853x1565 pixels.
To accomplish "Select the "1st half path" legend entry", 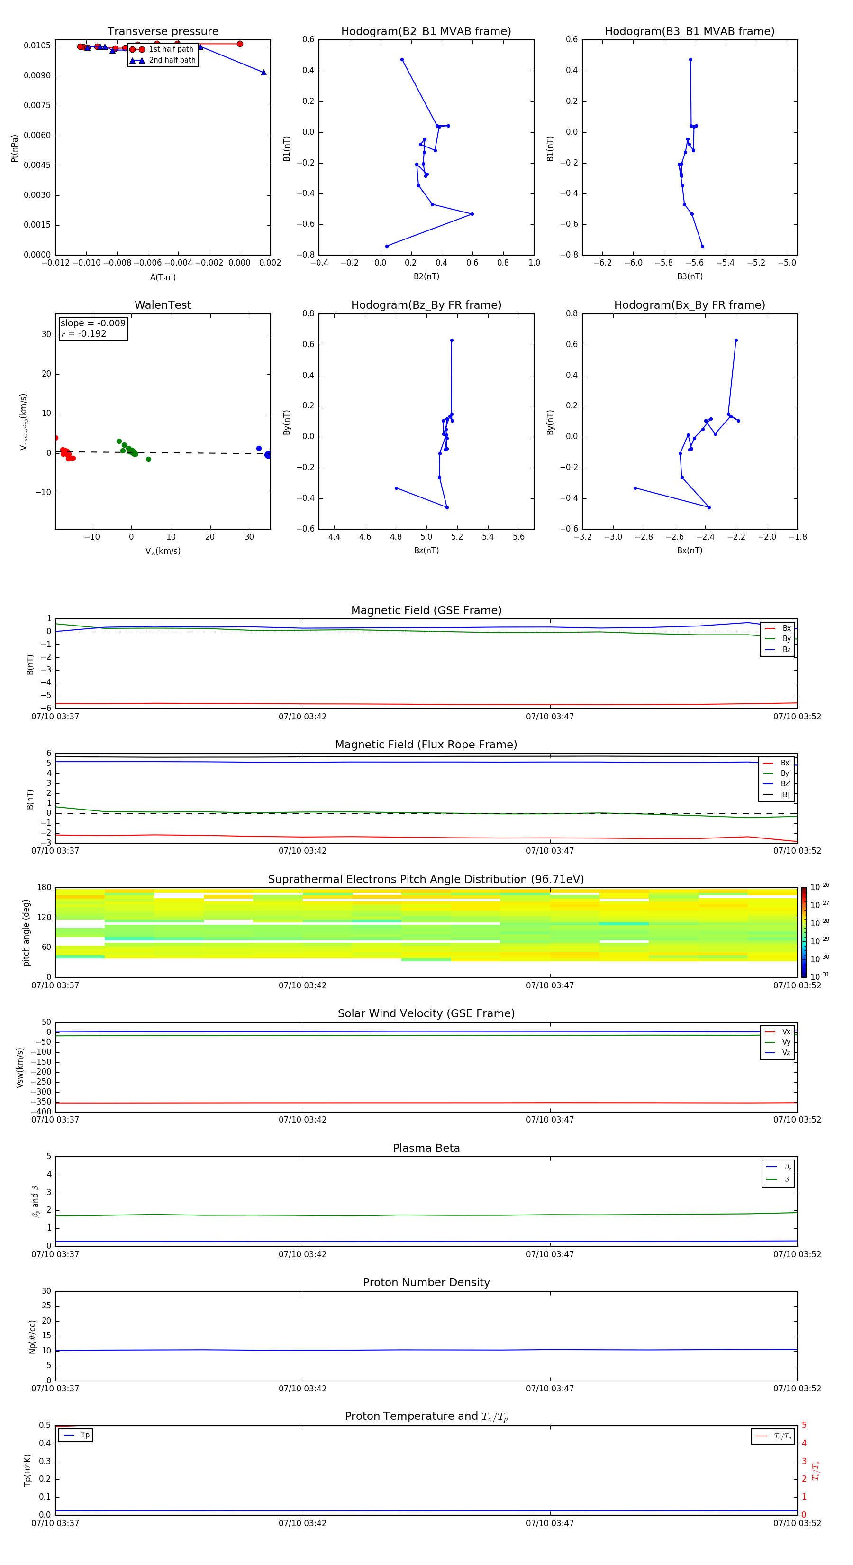I will pyautogui.click(x=162, y=49).
